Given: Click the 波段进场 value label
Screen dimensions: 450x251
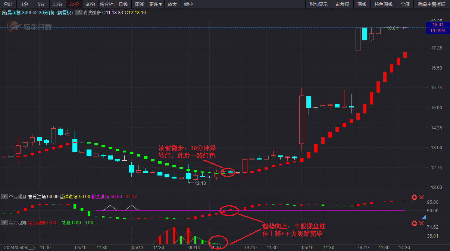Looking at the screenshot, I should [43, 197].
